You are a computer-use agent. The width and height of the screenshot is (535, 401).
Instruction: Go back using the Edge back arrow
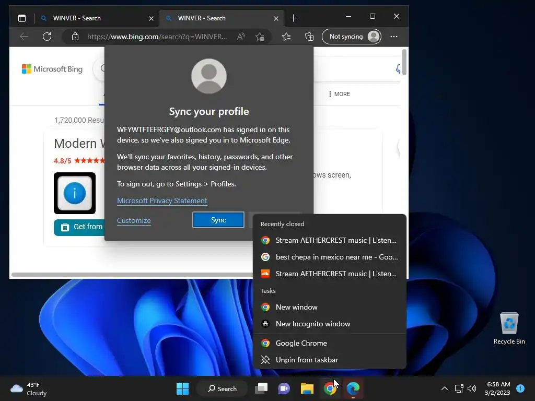[x=24, y=37]
